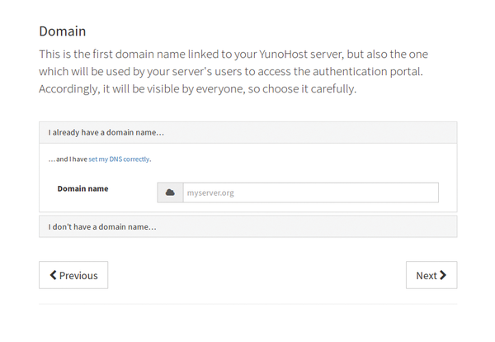
Task: Collapse the 'I already have a domain name' section
Action: coord(247,132)
